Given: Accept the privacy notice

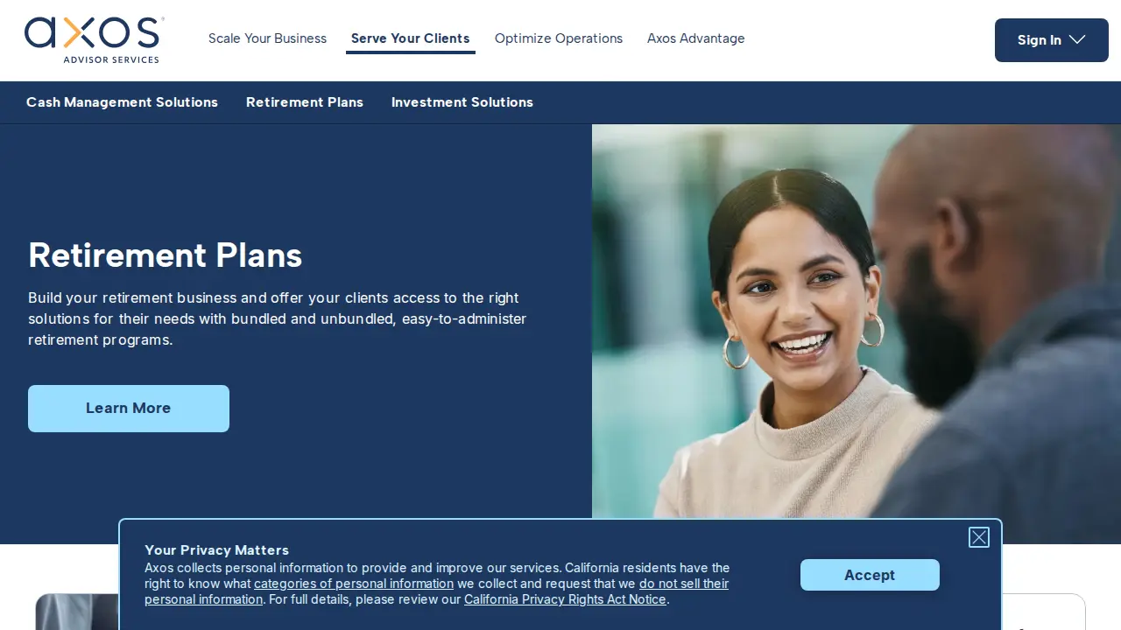Looking at the screenshot, I should coord(870,575).
